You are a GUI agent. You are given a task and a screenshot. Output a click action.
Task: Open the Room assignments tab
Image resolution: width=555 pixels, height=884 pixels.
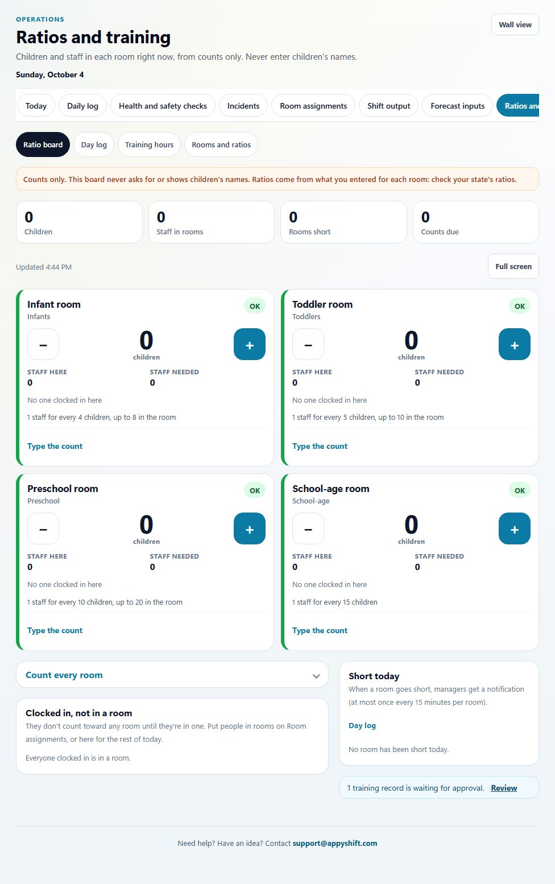point(313,106)
